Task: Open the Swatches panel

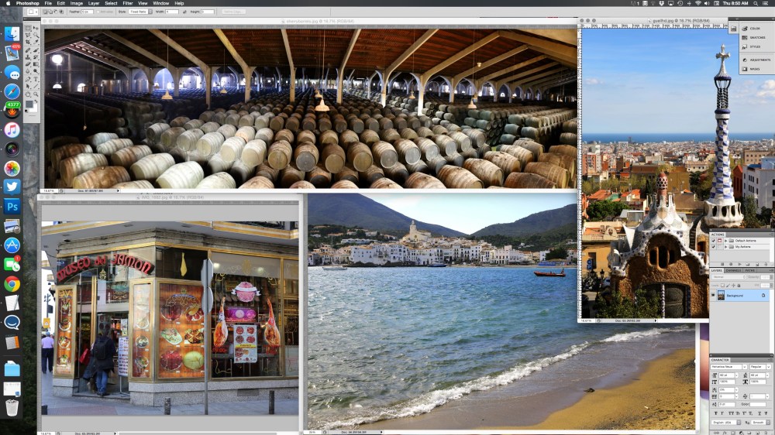Action: pyautogui.click(x=754, y=37)
